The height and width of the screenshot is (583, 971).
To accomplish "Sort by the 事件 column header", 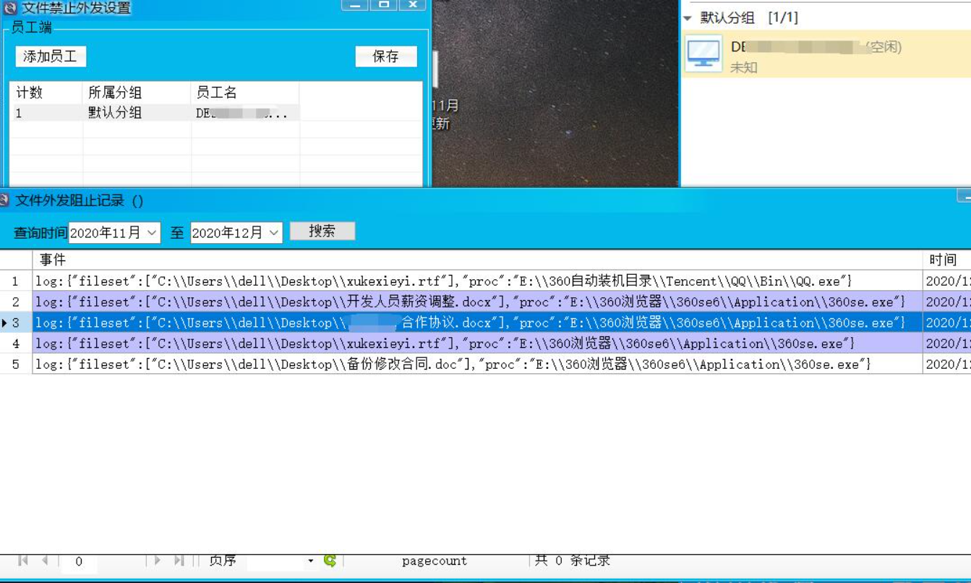I will pos(53,260).
